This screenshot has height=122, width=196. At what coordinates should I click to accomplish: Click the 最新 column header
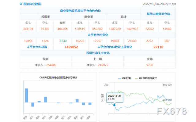[46, 59]
